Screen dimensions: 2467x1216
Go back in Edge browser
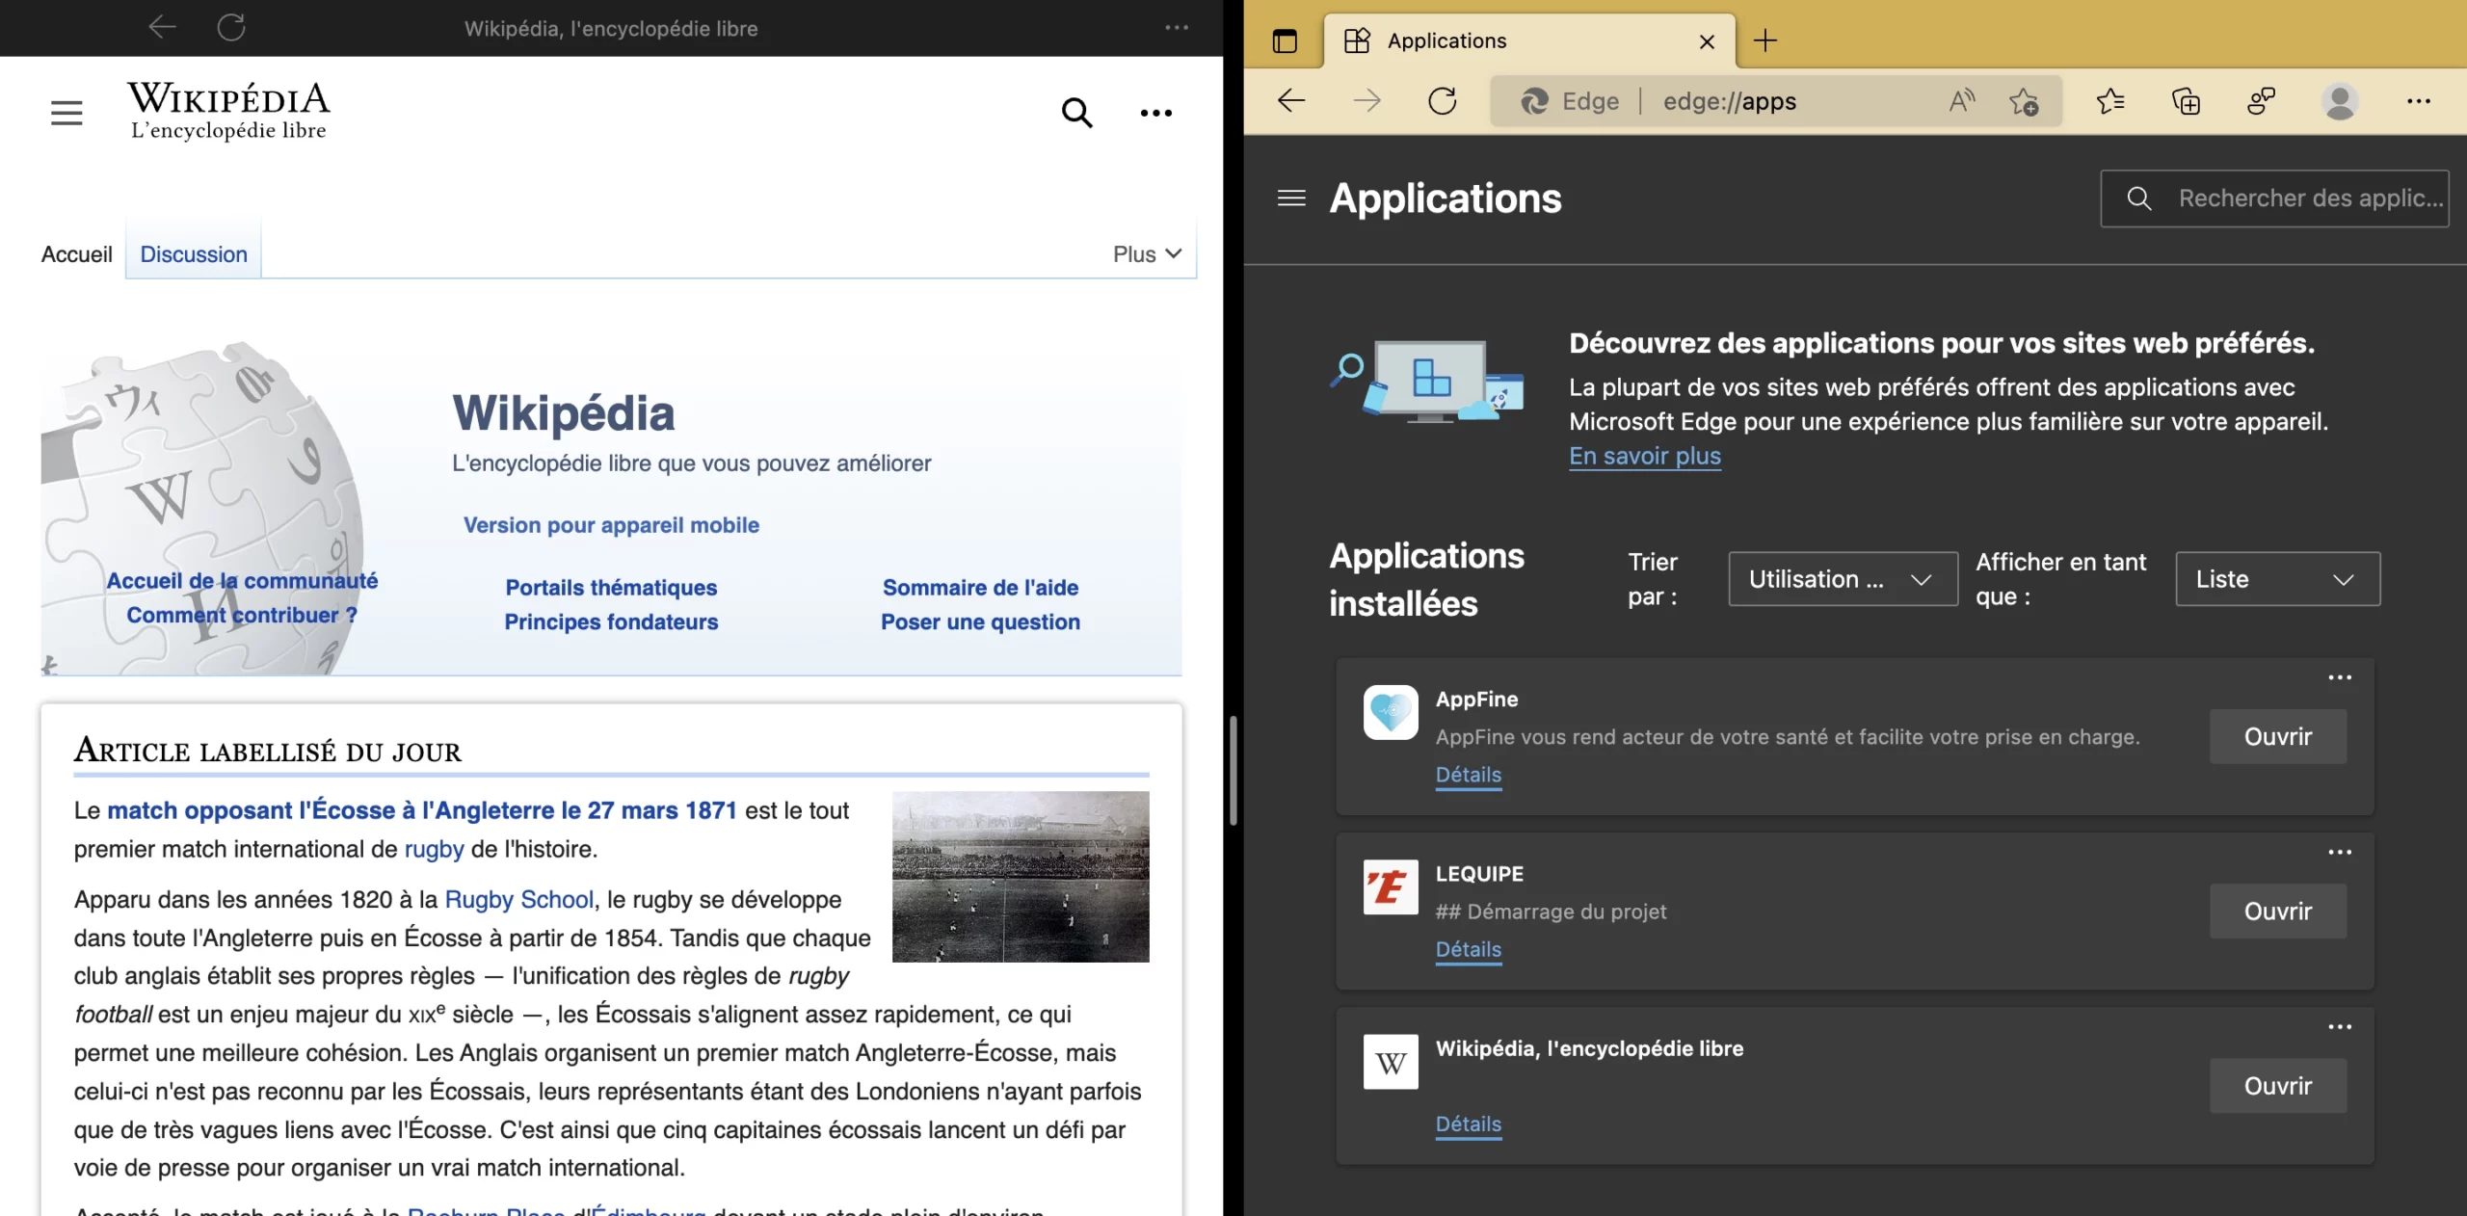(1291, 100)
